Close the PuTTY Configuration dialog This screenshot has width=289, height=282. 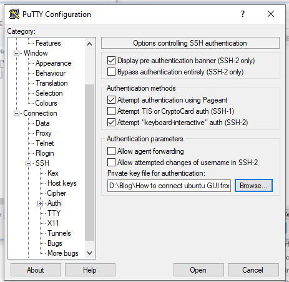point(271,14)
